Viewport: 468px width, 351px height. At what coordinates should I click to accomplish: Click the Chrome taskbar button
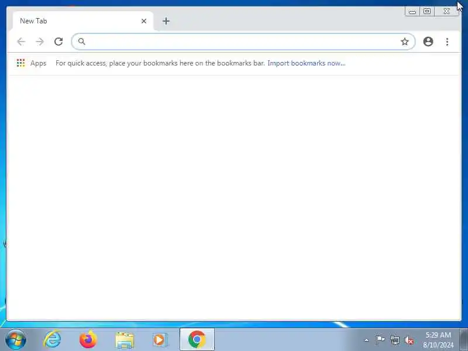(x=197, y=339)
